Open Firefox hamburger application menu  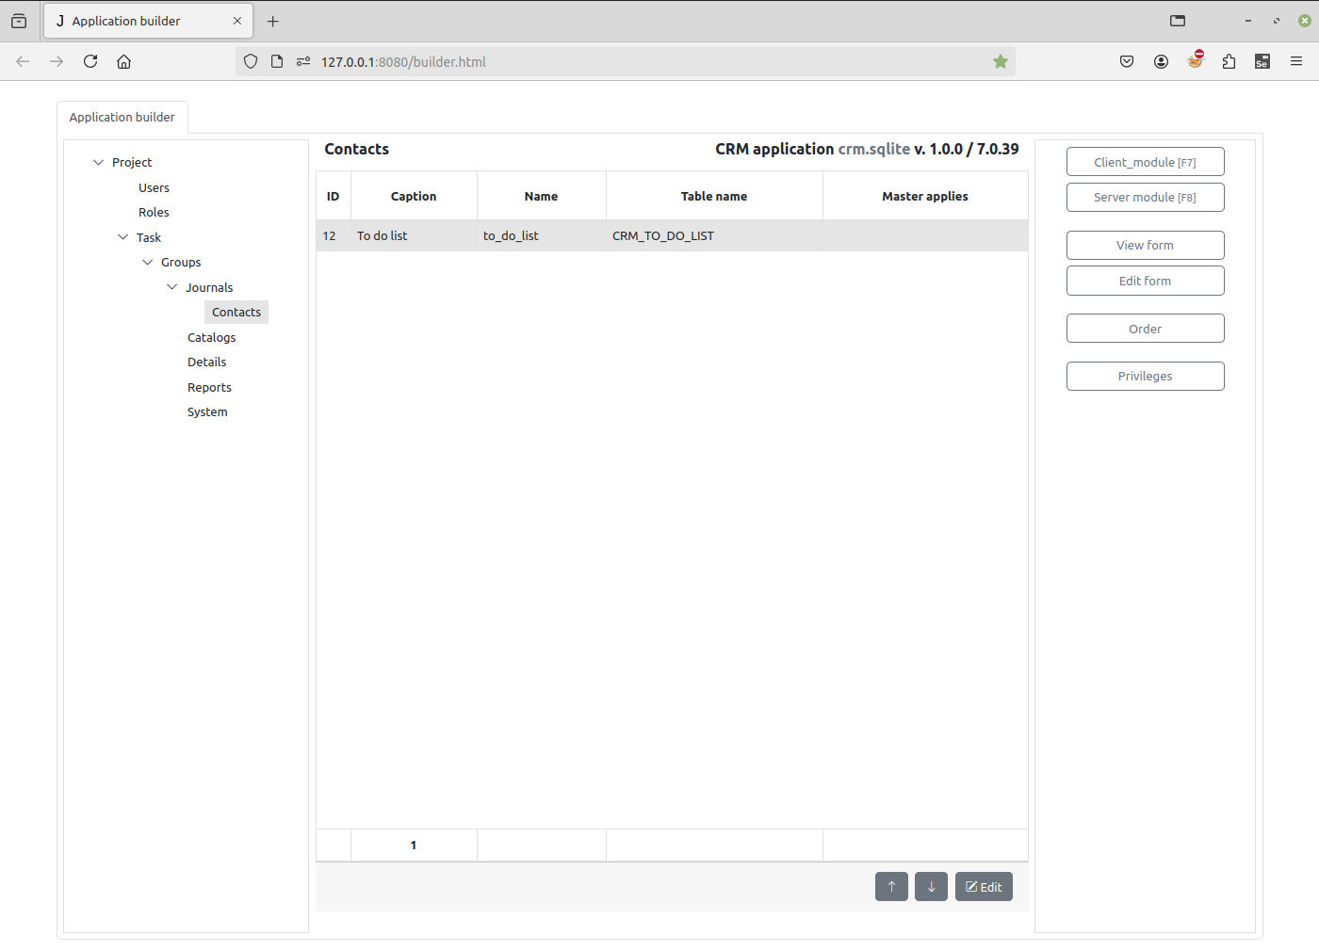(x=1296, y=61)
